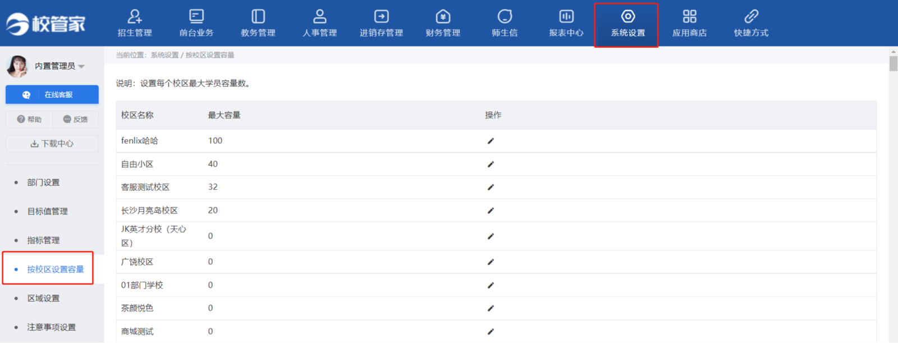Click the JK英才分校 campus name

pyautogui.click(x=154, y=236)
